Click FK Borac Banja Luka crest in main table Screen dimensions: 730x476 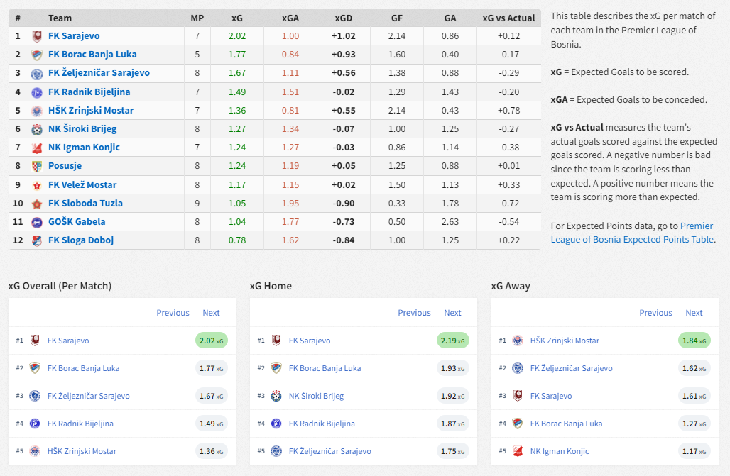coord(37,55)
